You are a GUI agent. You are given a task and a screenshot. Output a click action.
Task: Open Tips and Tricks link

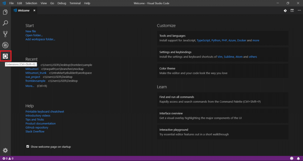35,120
